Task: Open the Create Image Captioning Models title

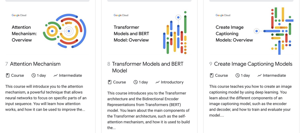Action: coord(253,64)
